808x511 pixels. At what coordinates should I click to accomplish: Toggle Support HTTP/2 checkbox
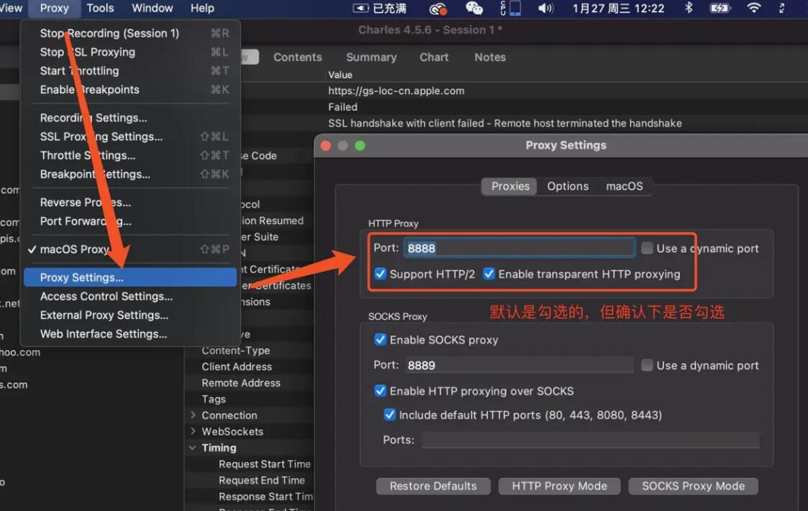(x=381, y=274)
